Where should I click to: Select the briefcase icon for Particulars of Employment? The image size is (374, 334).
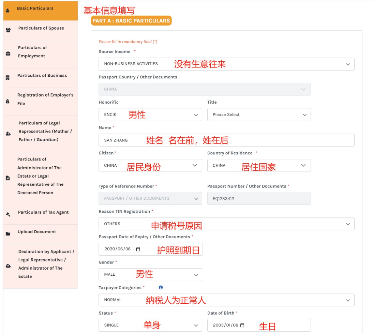click(8, 54)
